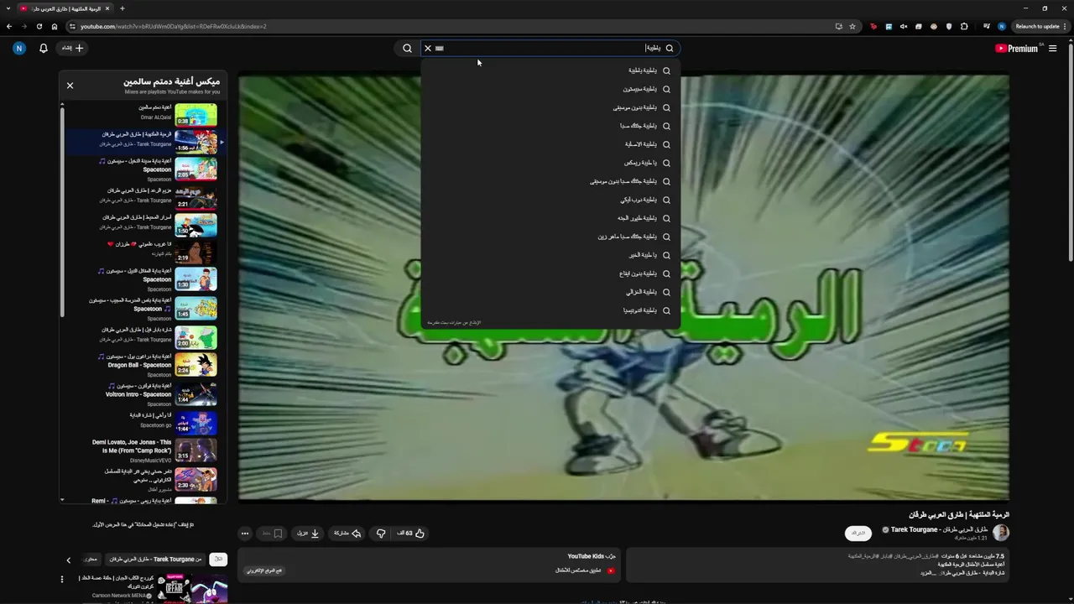Play the 1:50 Tarek Tourgane video thumbnail
Viewport: 1074px width, 604px height.
tap(196, 225)
